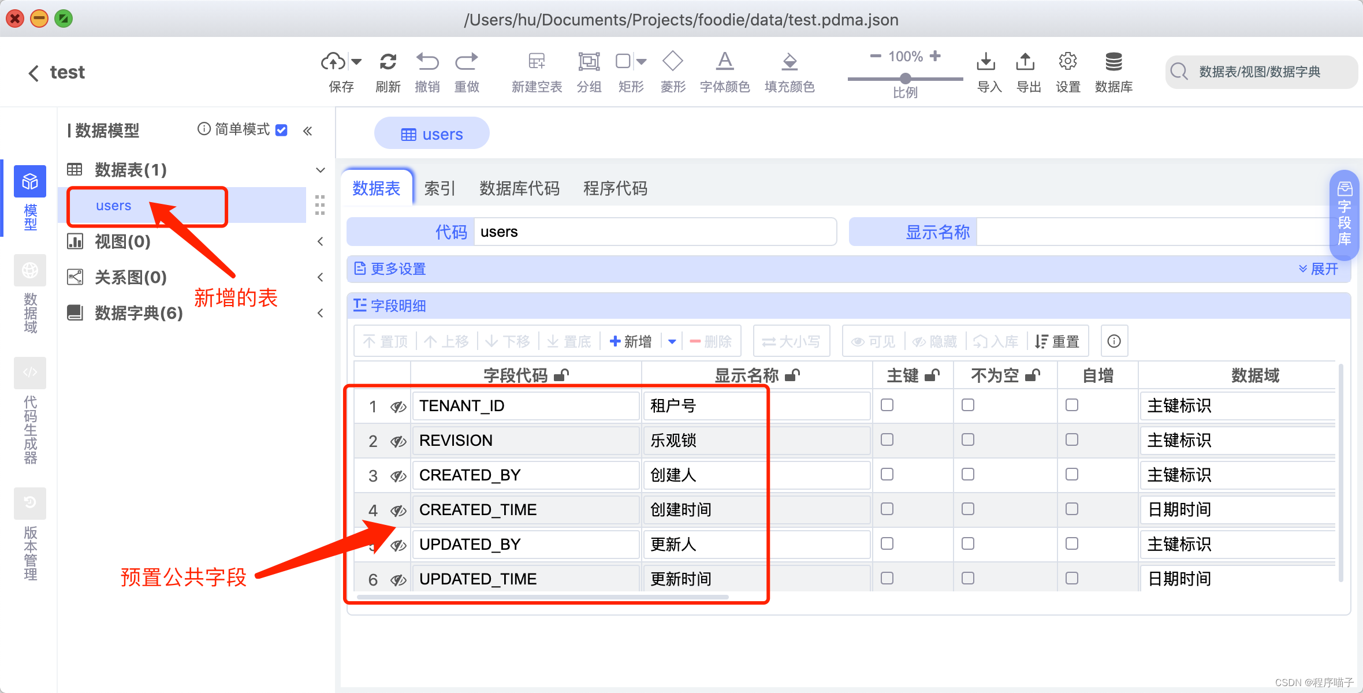Click the info icon beside 重置
Screen dimensions: 1363x693
1114,341
